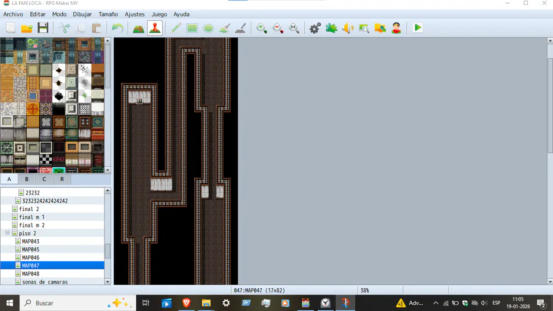553x311 pixels.
Task: Select MAP045 in the map list
Action: coord(31,250)
